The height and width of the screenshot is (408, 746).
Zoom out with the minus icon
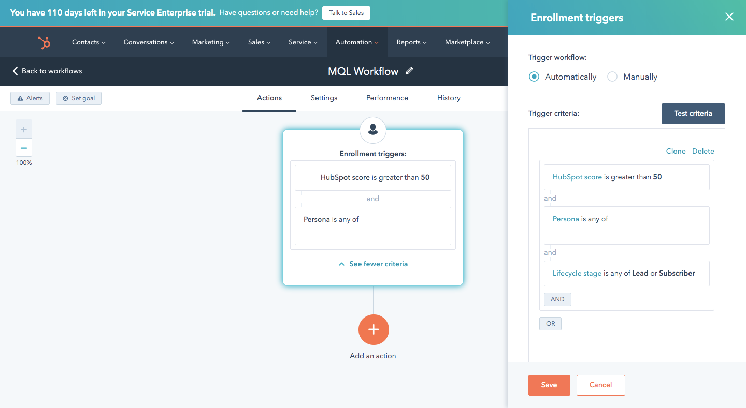point(24,148)
